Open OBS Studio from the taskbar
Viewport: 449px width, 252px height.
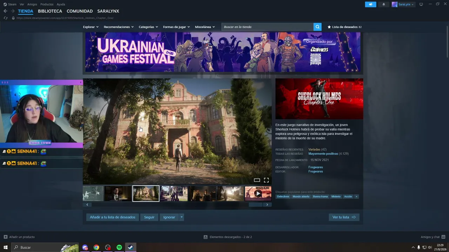(x=108, y=247)
